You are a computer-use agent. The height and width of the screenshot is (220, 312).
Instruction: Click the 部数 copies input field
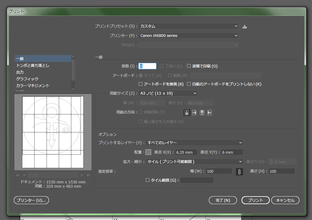(148, 66)
